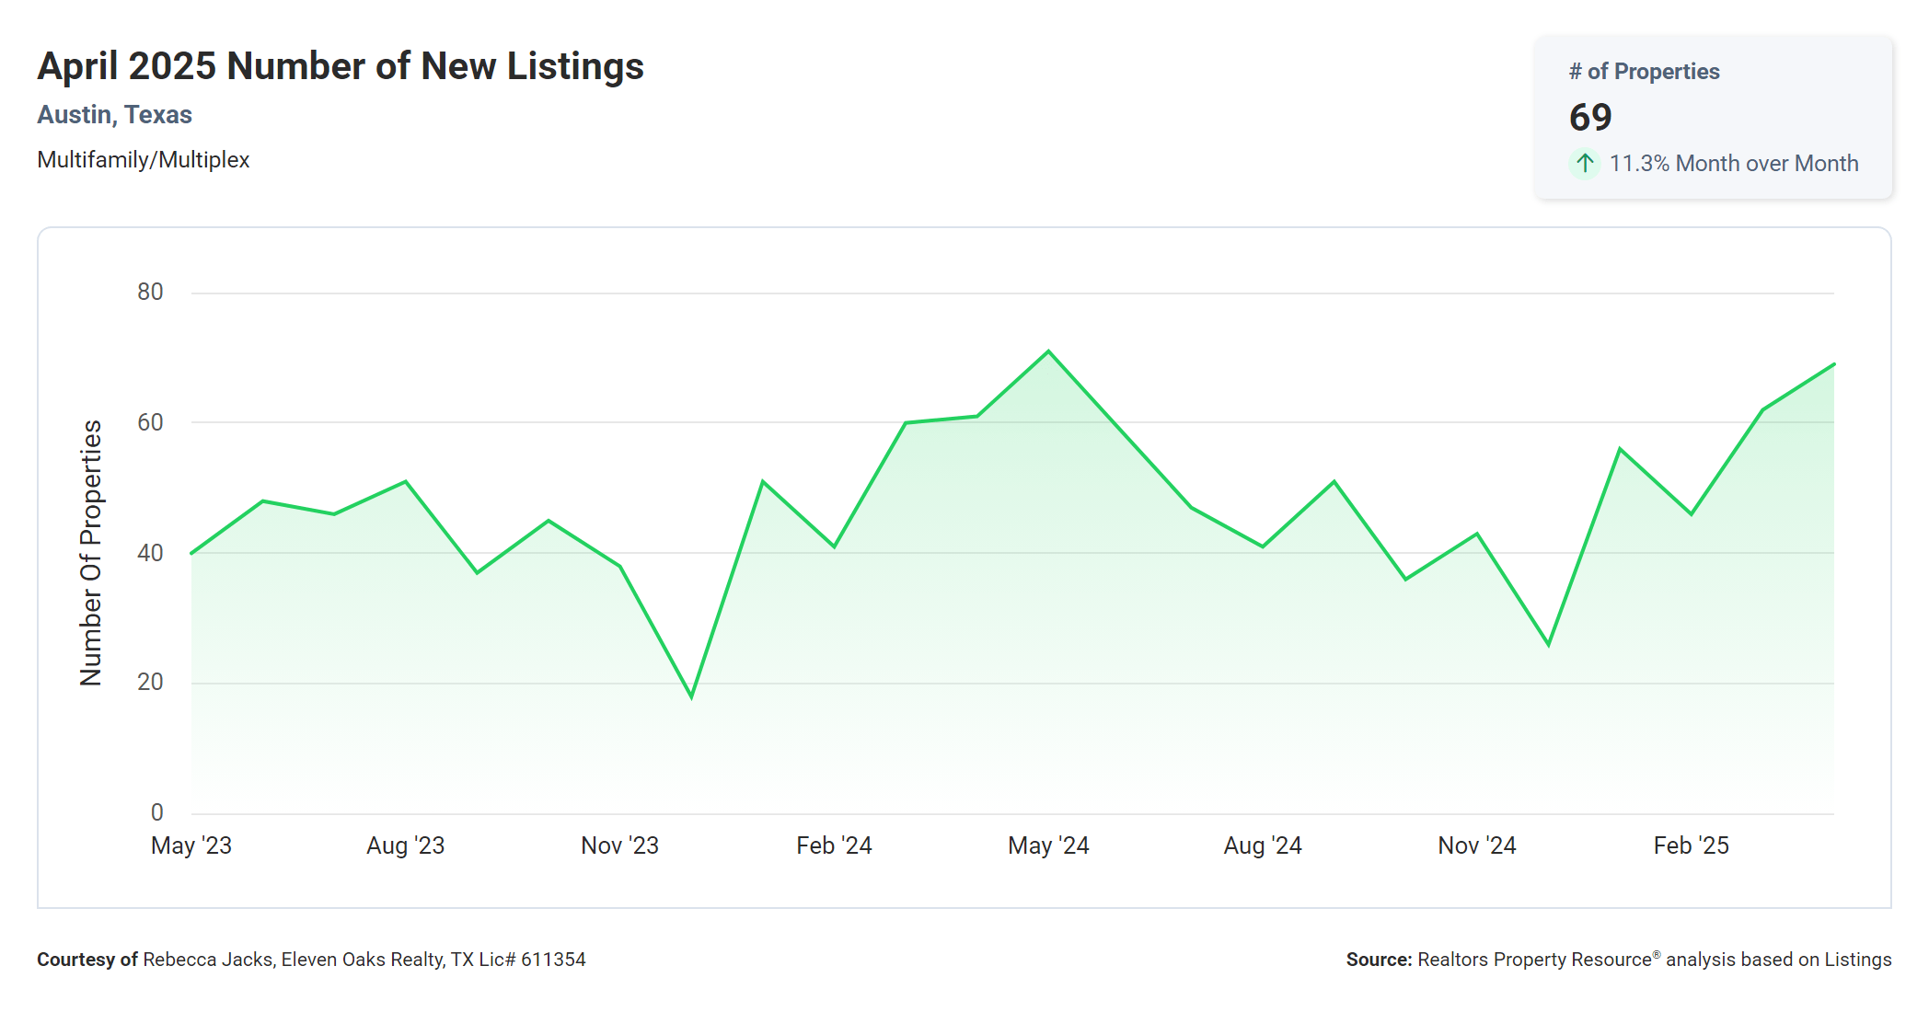The width and height of the screenshot is (1929, 1012).
Task: Click the May '24 peak data point
Action: click(x=1048, y=351)
